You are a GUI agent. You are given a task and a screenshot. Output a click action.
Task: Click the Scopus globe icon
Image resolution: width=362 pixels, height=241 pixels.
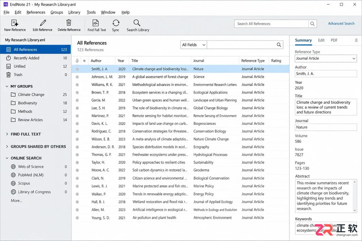[x=13, y=183]
